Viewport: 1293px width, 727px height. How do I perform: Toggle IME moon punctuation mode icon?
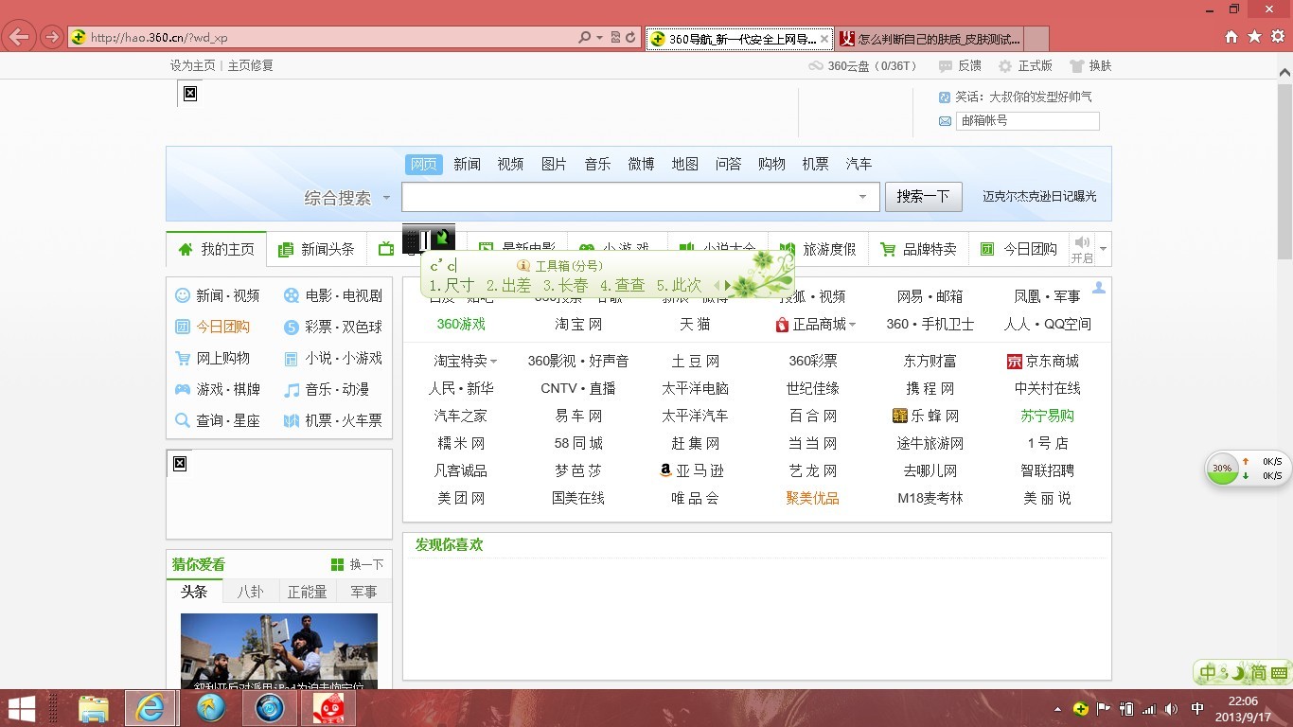tap(1238, 674)
